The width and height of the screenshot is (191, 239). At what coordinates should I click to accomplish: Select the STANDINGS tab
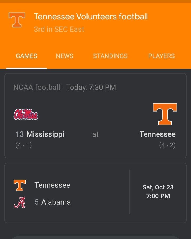[x=110, y=56]
